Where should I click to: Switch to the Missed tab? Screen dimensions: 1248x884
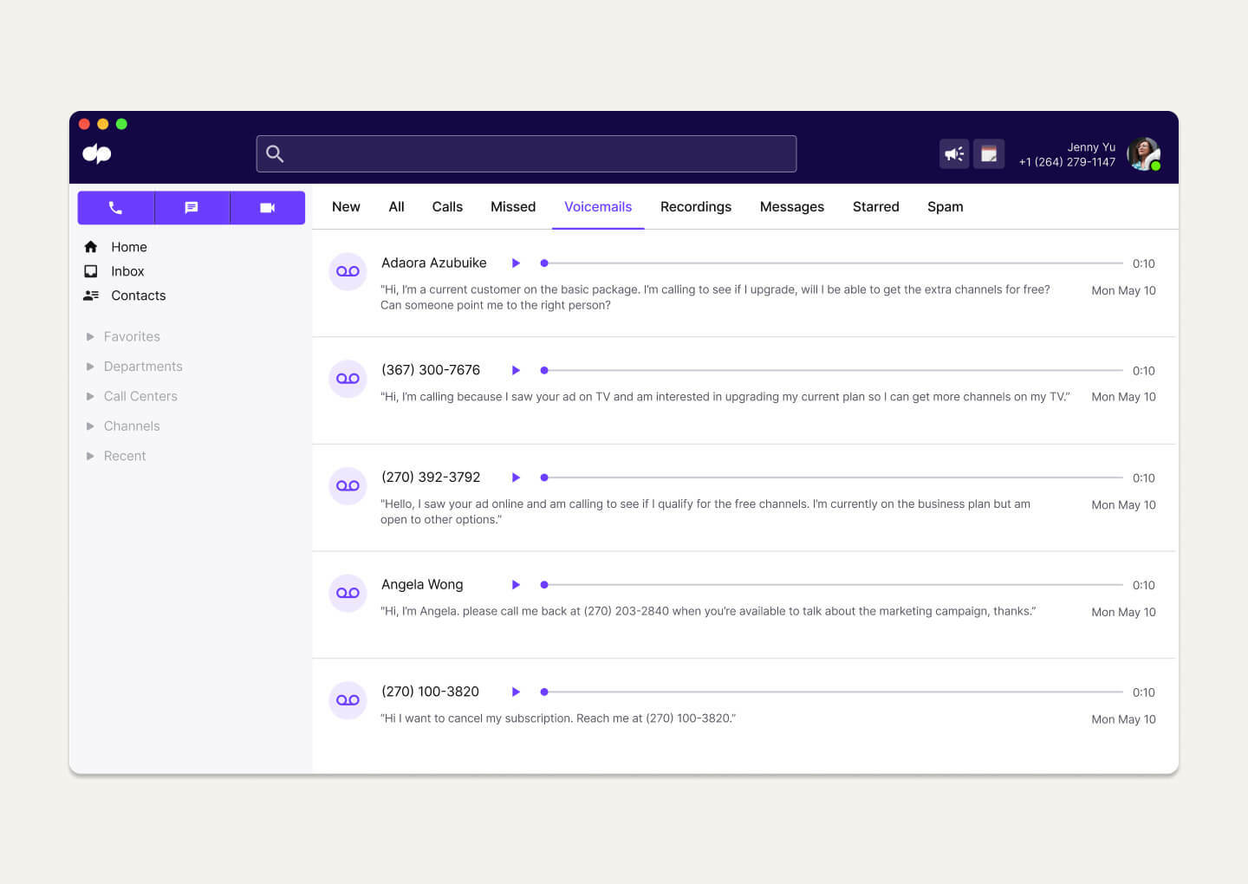point(512,206)
